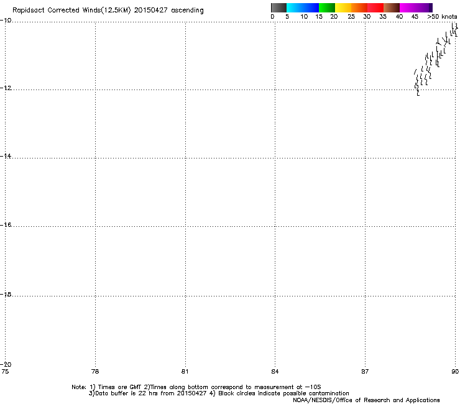The height and width of the screenshot is (404, 460).
Task: Click the latitude label '-20'
Action: point(6,364)
